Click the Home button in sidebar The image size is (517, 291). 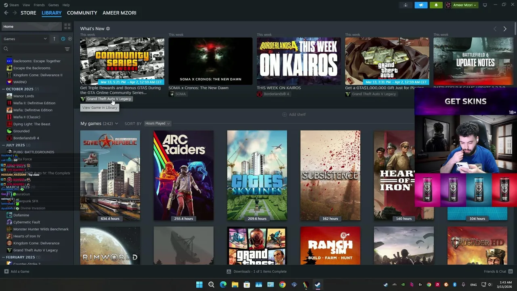click(x=31, y=26)
